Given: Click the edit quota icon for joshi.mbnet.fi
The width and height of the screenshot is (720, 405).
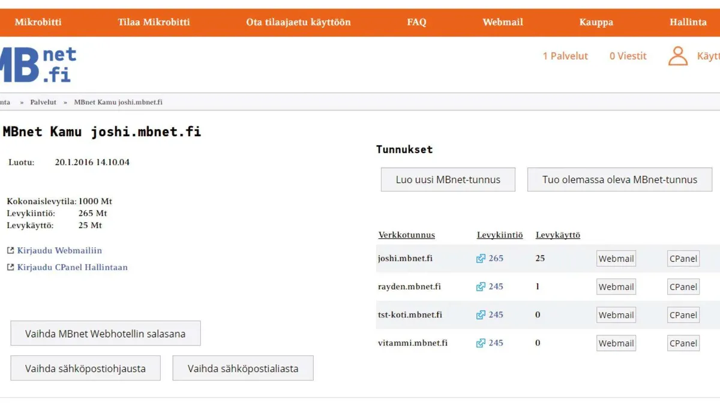Looking at the screenshot, I should (481, 259).
